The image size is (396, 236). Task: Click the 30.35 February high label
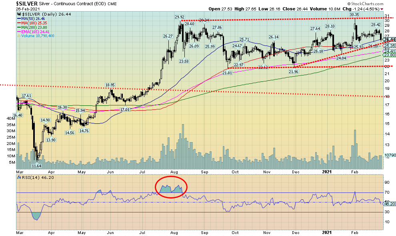[354, 14]
